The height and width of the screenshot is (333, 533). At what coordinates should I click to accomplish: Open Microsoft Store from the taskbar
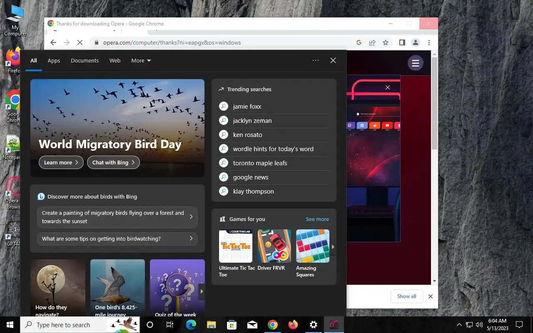pyautogui.click(x=232, y=325)
